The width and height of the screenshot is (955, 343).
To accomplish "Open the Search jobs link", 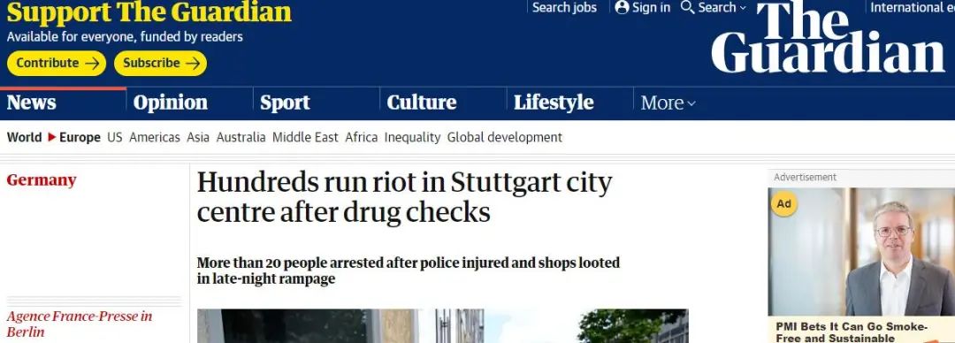I will tap(564, 7).
